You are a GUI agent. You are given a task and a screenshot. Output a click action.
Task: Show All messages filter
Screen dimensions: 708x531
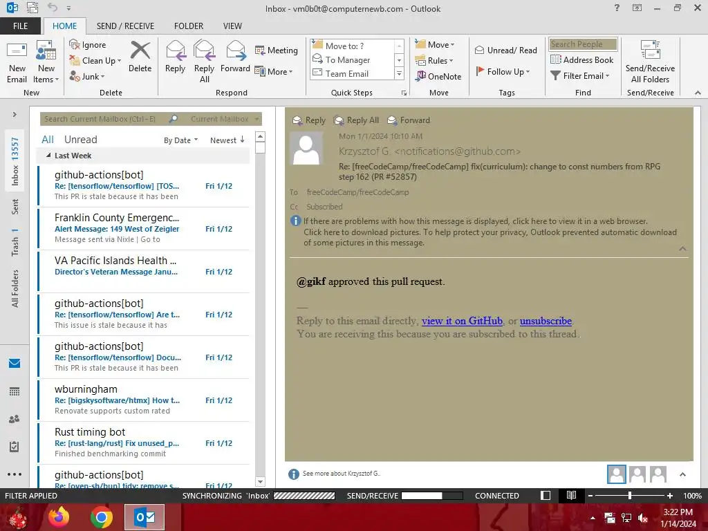pyautogui.click(x=48, y=140)
